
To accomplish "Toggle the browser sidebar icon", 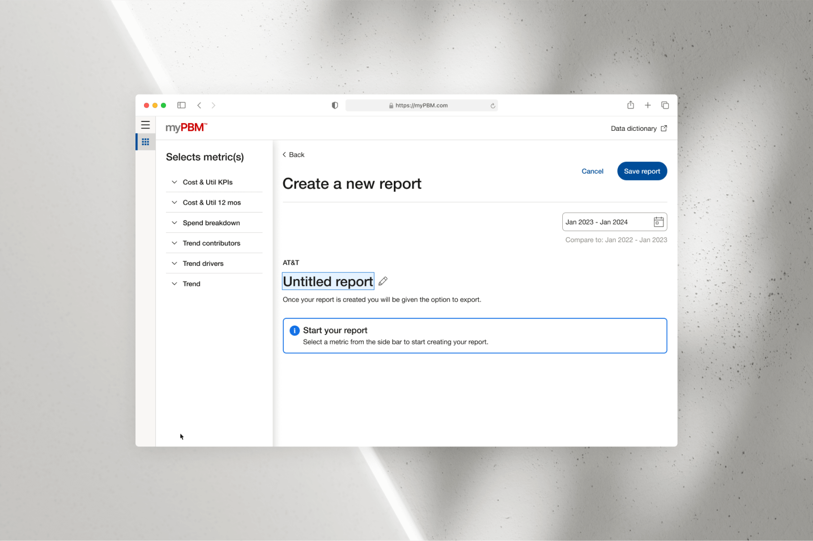I will 182,105.
